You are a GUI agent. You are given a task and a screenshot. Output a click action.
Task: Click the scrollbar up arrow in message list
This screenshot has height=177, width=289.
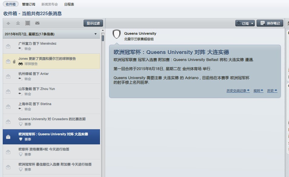pyautogui.click(x=103, y=31)
